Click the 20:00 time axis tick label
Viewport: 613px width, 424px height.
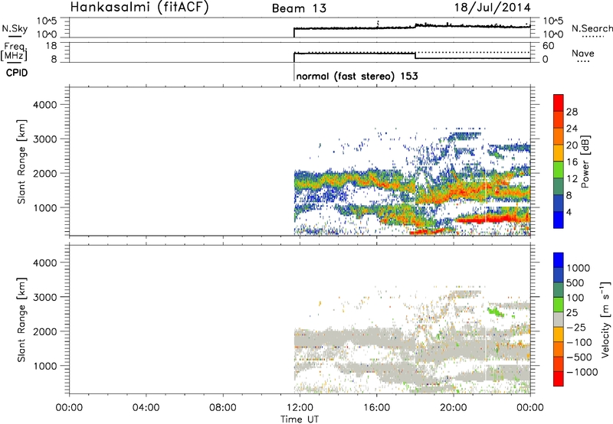coord(453,408)
